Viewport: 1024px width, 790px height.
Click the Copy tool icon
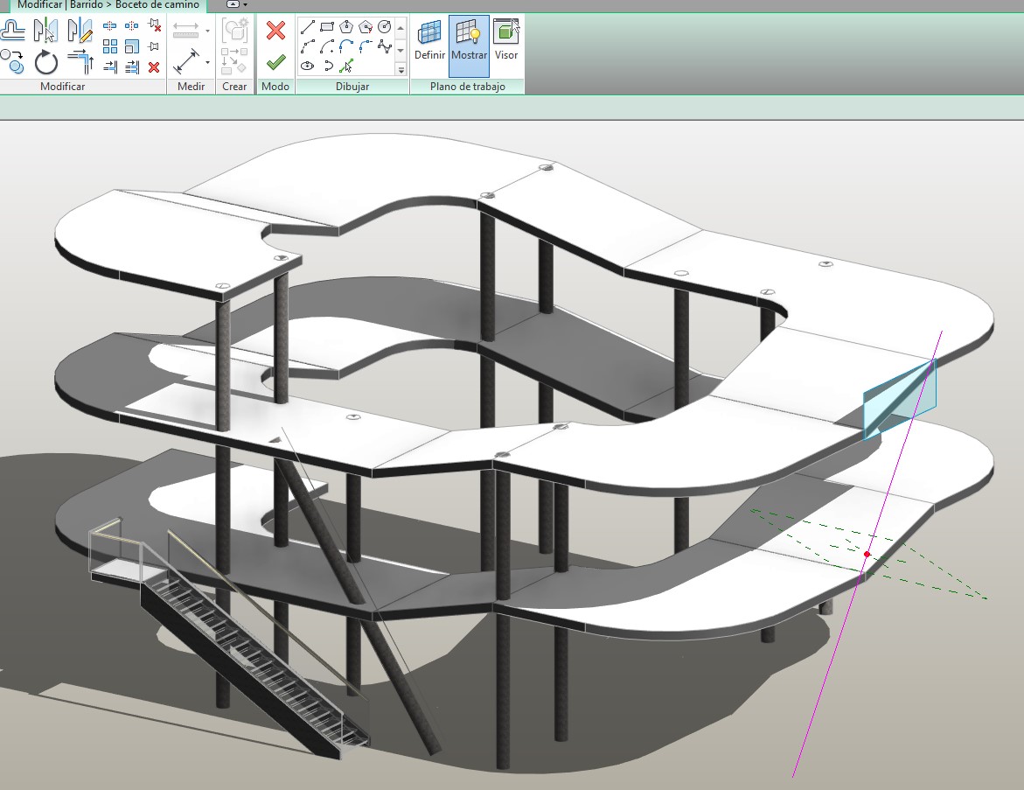(12, 62)
